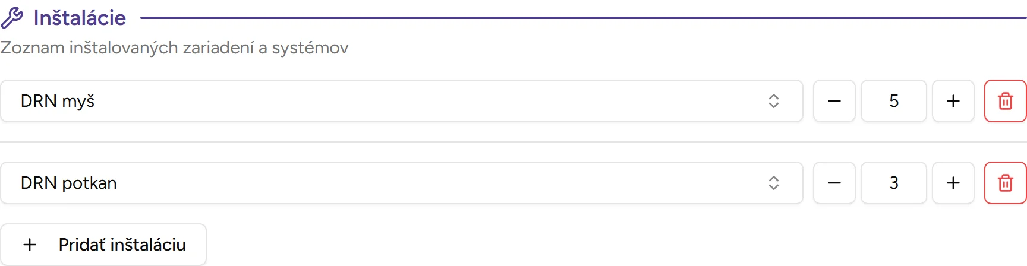Click the purple line beside Inštalácie heading
The image size is (1027, 266).
(x=582, y=18)
